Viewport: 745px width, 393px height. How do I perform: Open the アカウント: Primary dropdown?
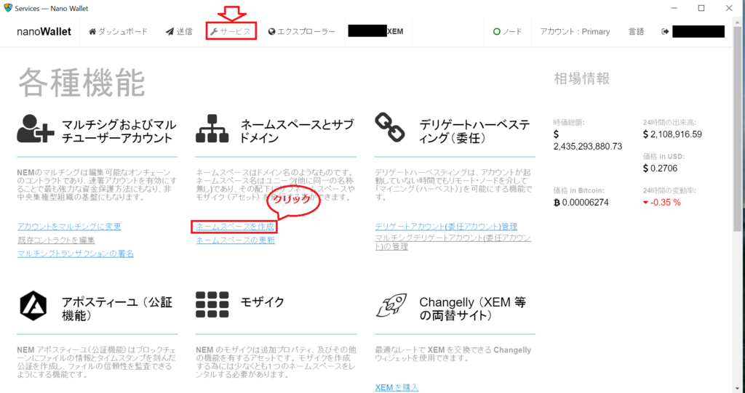[x=575, y=32]
